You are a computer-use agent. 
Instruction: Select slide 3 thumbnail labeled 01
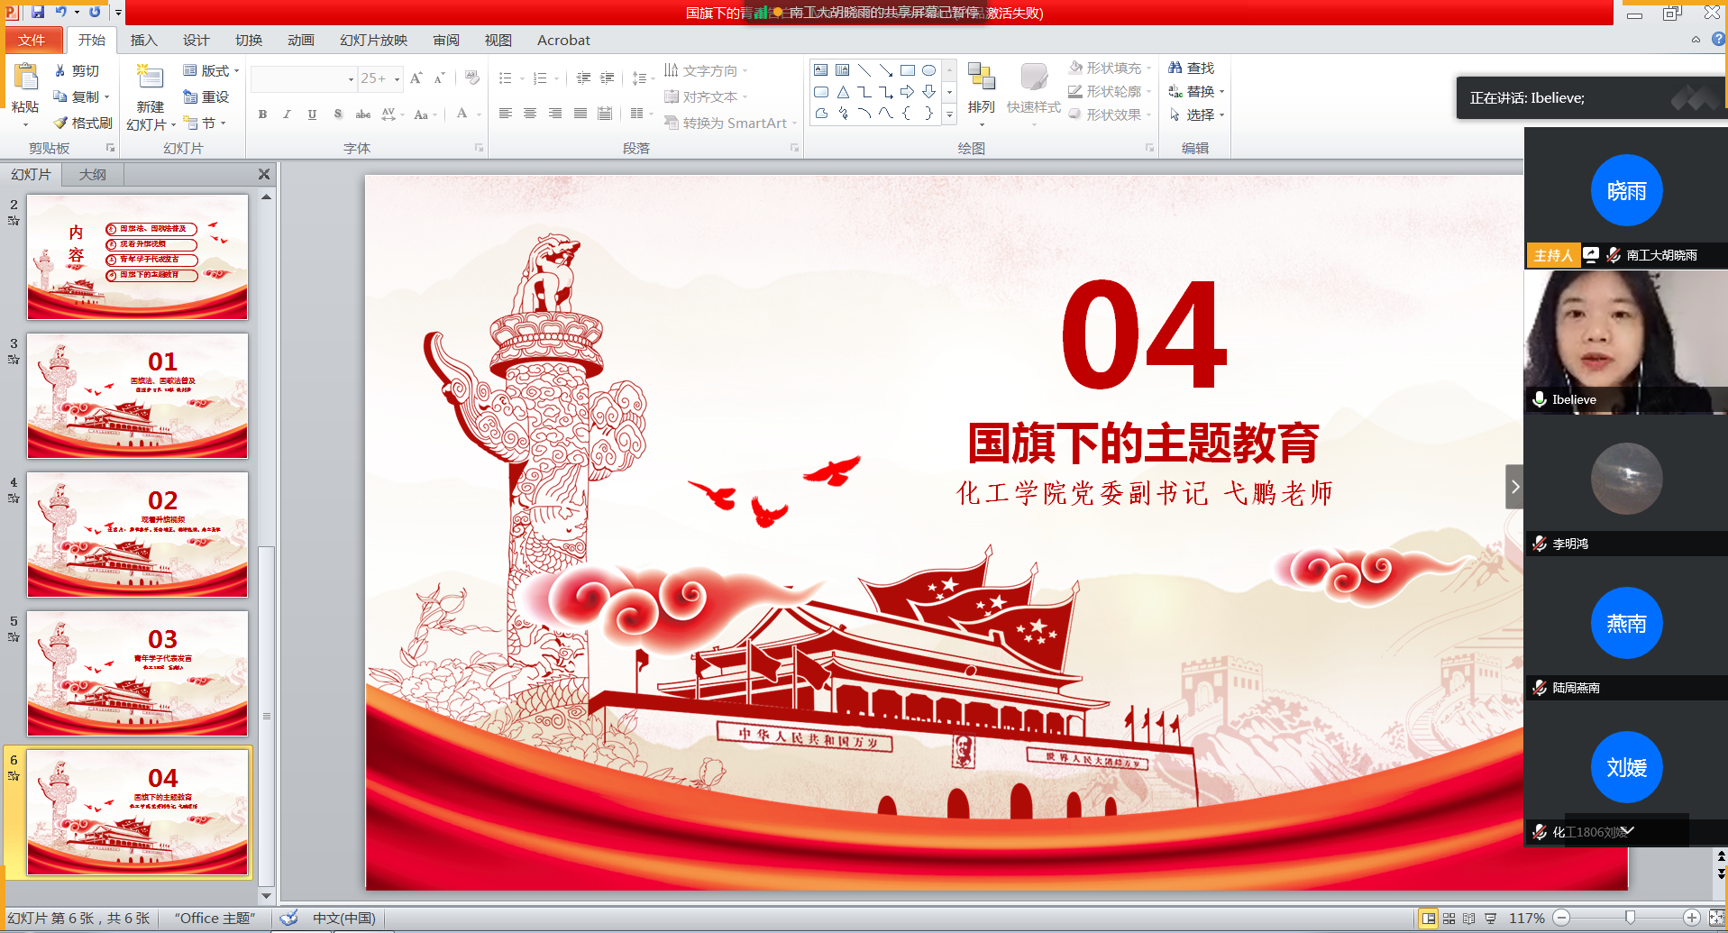point(137,396)
